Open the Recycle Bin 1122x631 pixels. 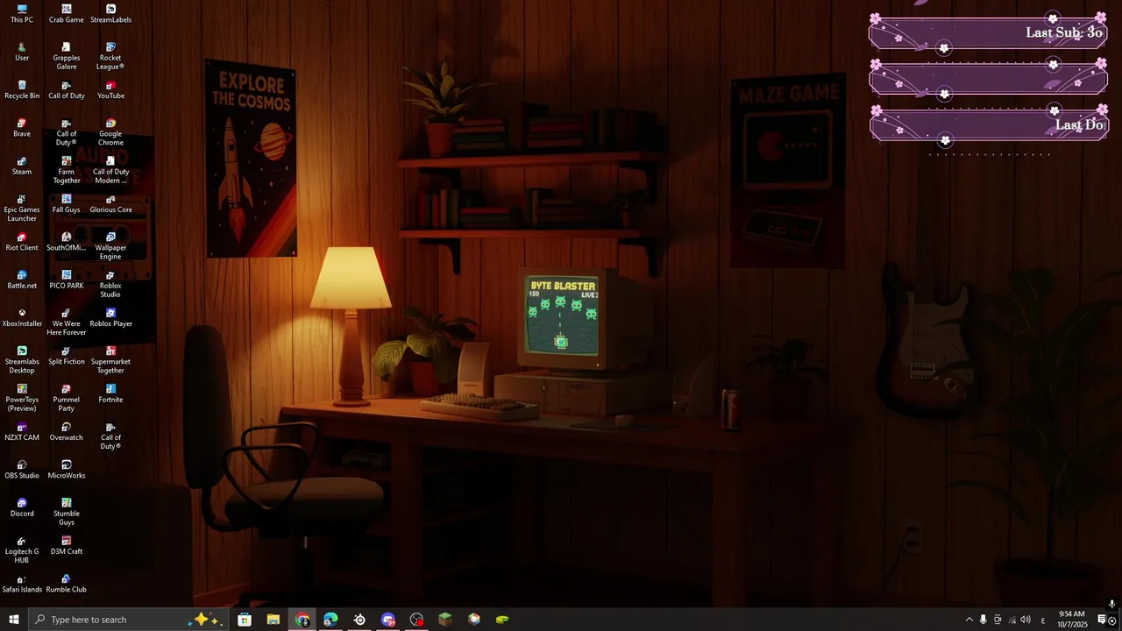[22, 90]
